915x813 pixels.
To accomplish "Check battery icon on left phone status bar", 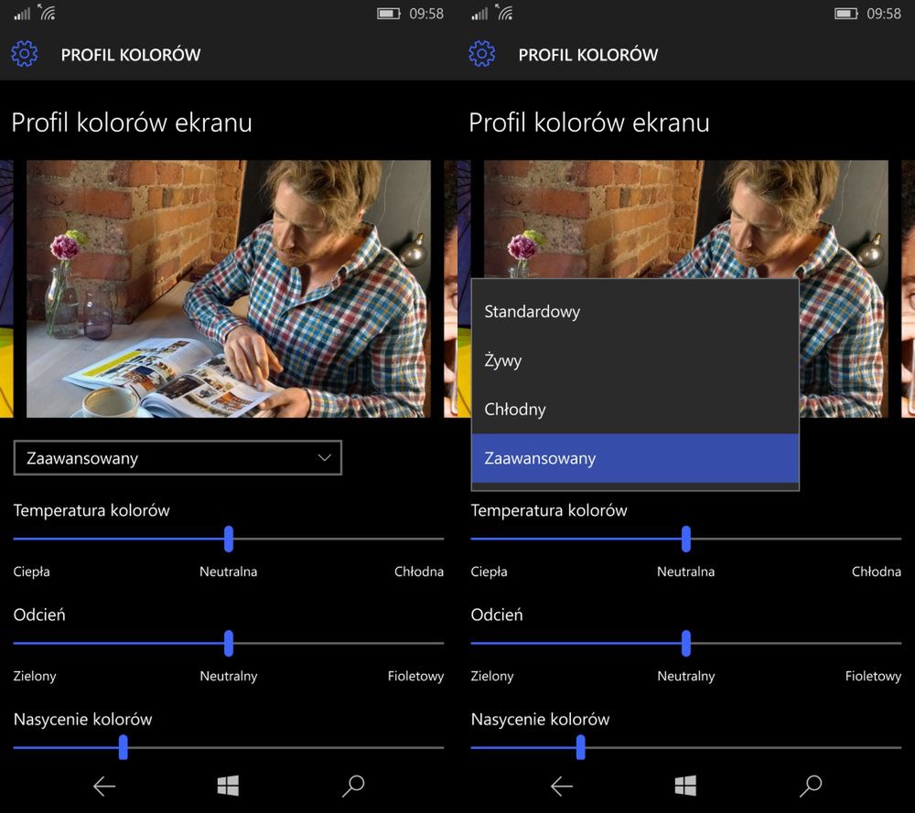I will [388, 14].
